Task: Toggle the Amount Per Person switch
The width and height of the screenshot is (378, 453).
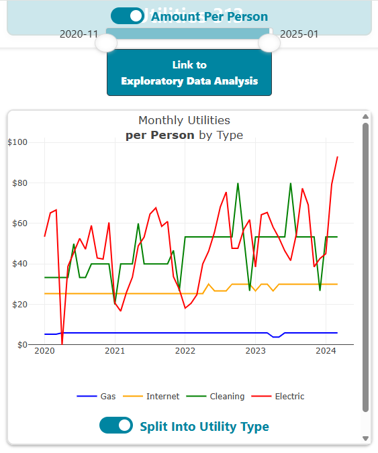Action: coord(128,16)
